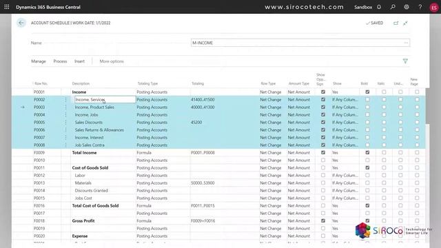Select the Sales Returns & Allowances description
Viewport: 441px width, 248px height.
pos(99,130)
